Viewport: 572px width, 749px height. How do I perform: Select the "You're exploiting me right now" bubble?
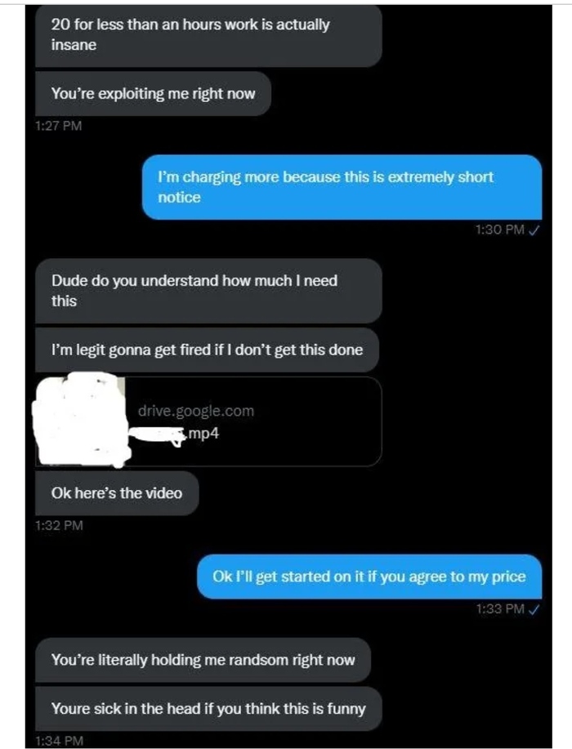coord(153,94)
